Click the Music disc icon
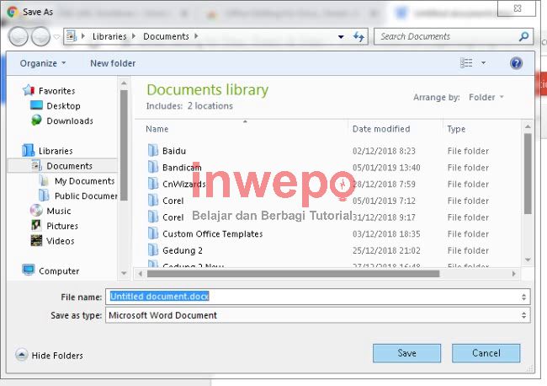547x386 pixels. [36, 211]
